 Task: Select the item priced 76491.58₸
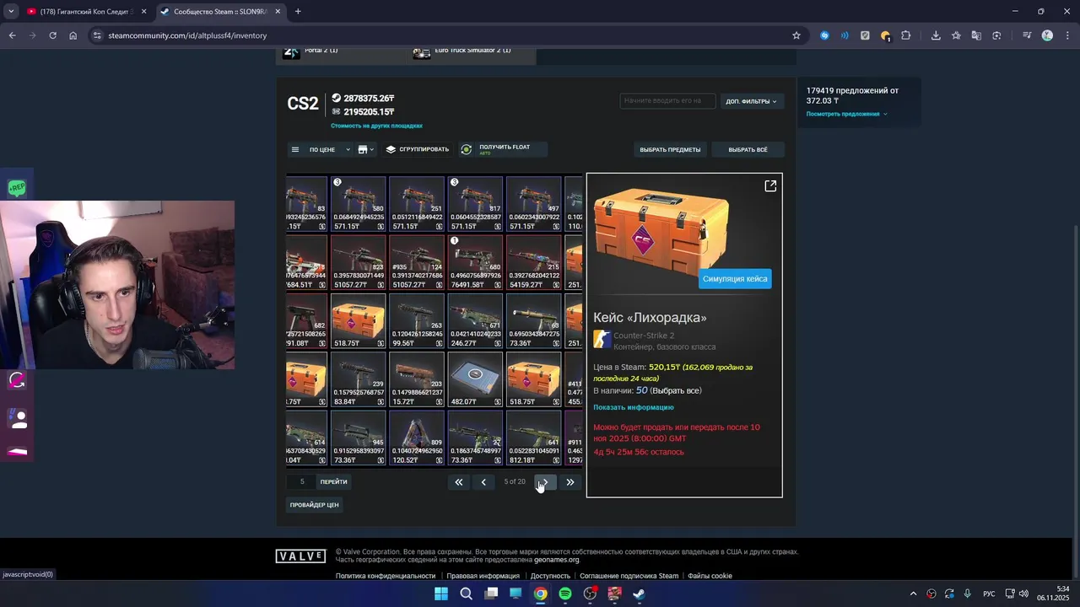tap(475, 262)
